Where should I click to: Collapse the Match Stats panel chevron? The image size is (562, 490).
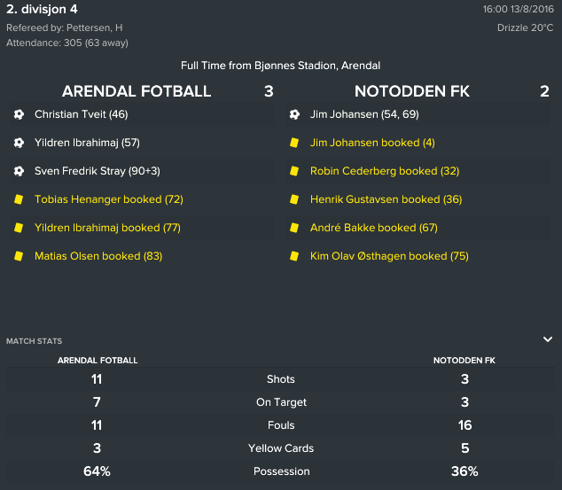click(547, 338)
